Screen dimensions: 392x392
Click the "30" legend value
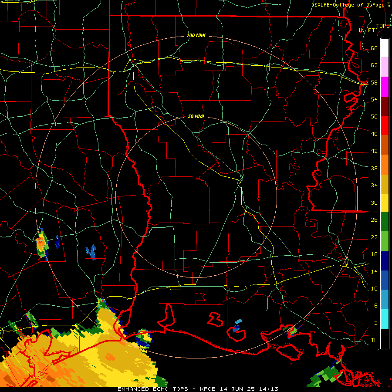(374, 203)
